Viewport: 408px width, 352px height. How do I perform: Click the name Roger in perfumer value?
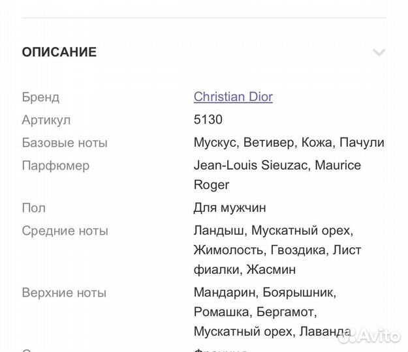pyautogui.click(x=212, y=185)
